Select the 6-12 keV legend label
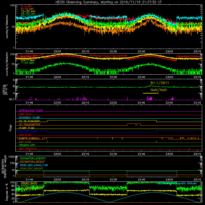Image resolution: width=205 pixels, height=205 pixels. (27, 9)
